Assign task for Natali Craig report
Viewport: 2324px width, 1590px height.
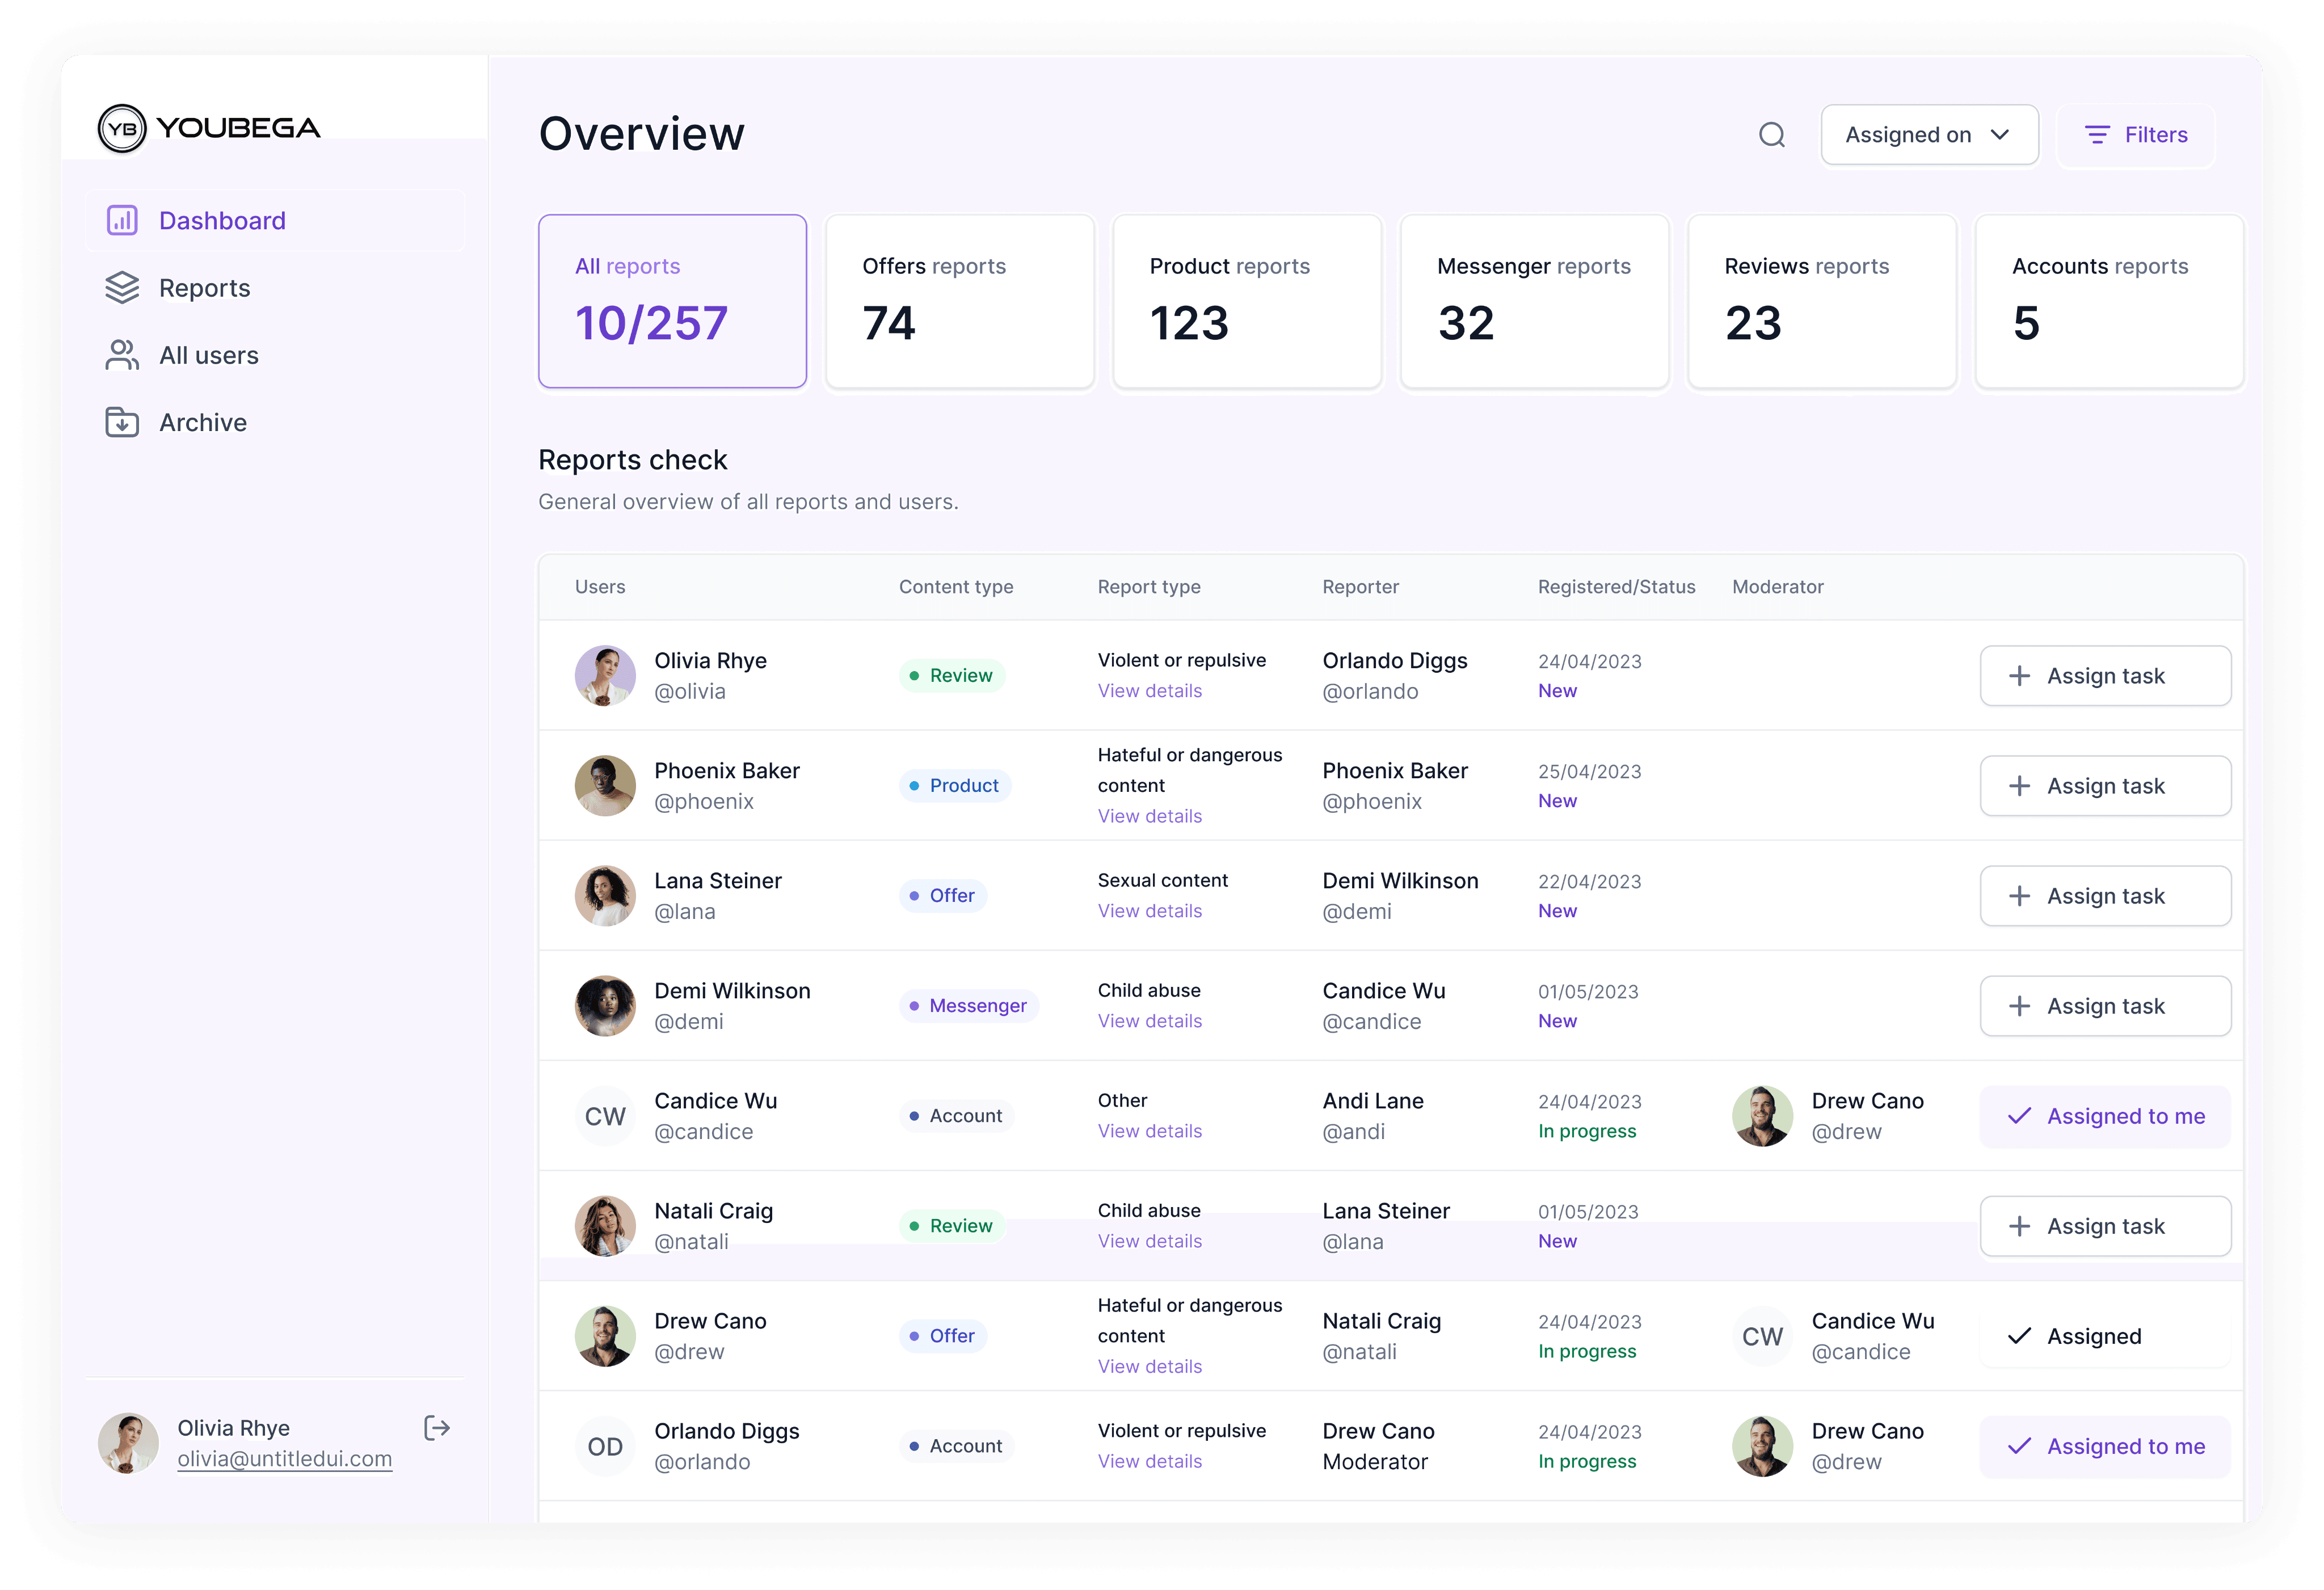2105,1226
